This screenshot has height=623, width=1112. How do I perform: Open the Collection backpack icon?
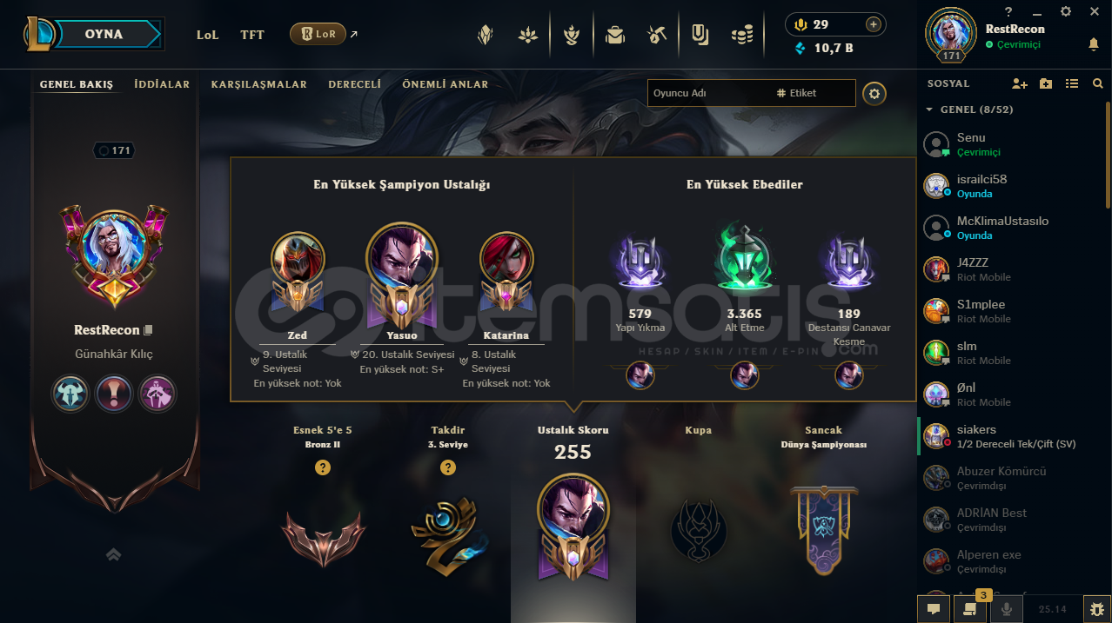(615, 35)
